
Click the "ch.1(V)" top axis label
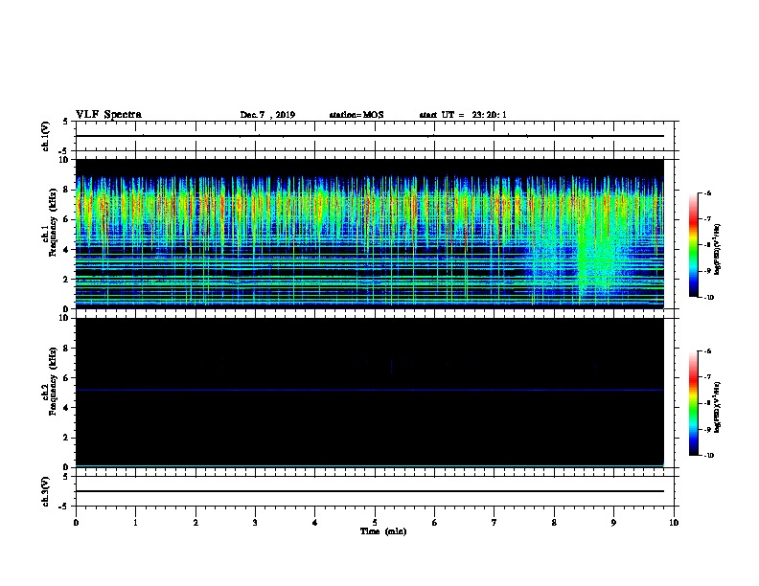click(x=46, y=136)
